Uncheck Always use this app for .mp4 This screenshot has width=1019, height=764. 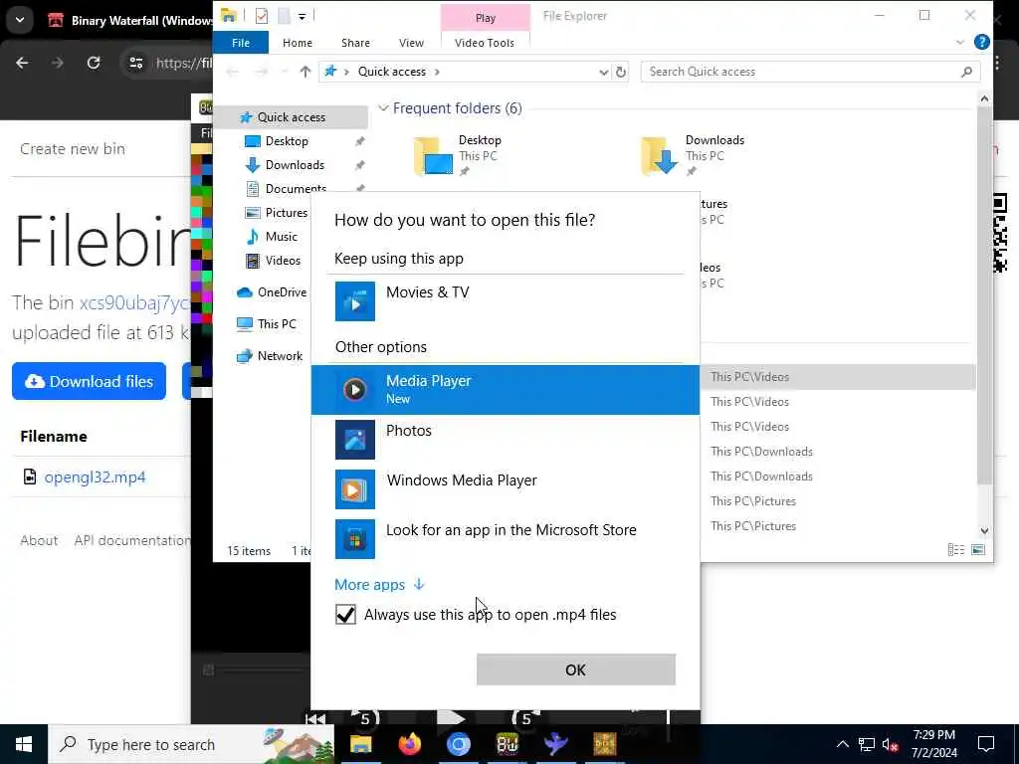[x=345, y=614]
